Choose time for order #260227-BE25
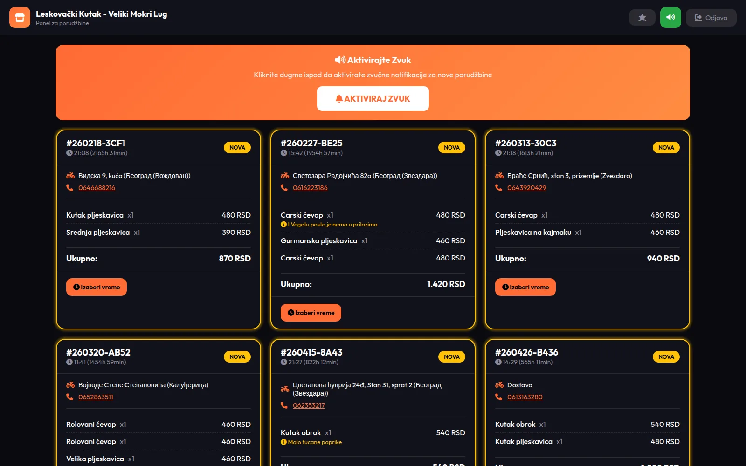746x466 pixels. [311, 313]
